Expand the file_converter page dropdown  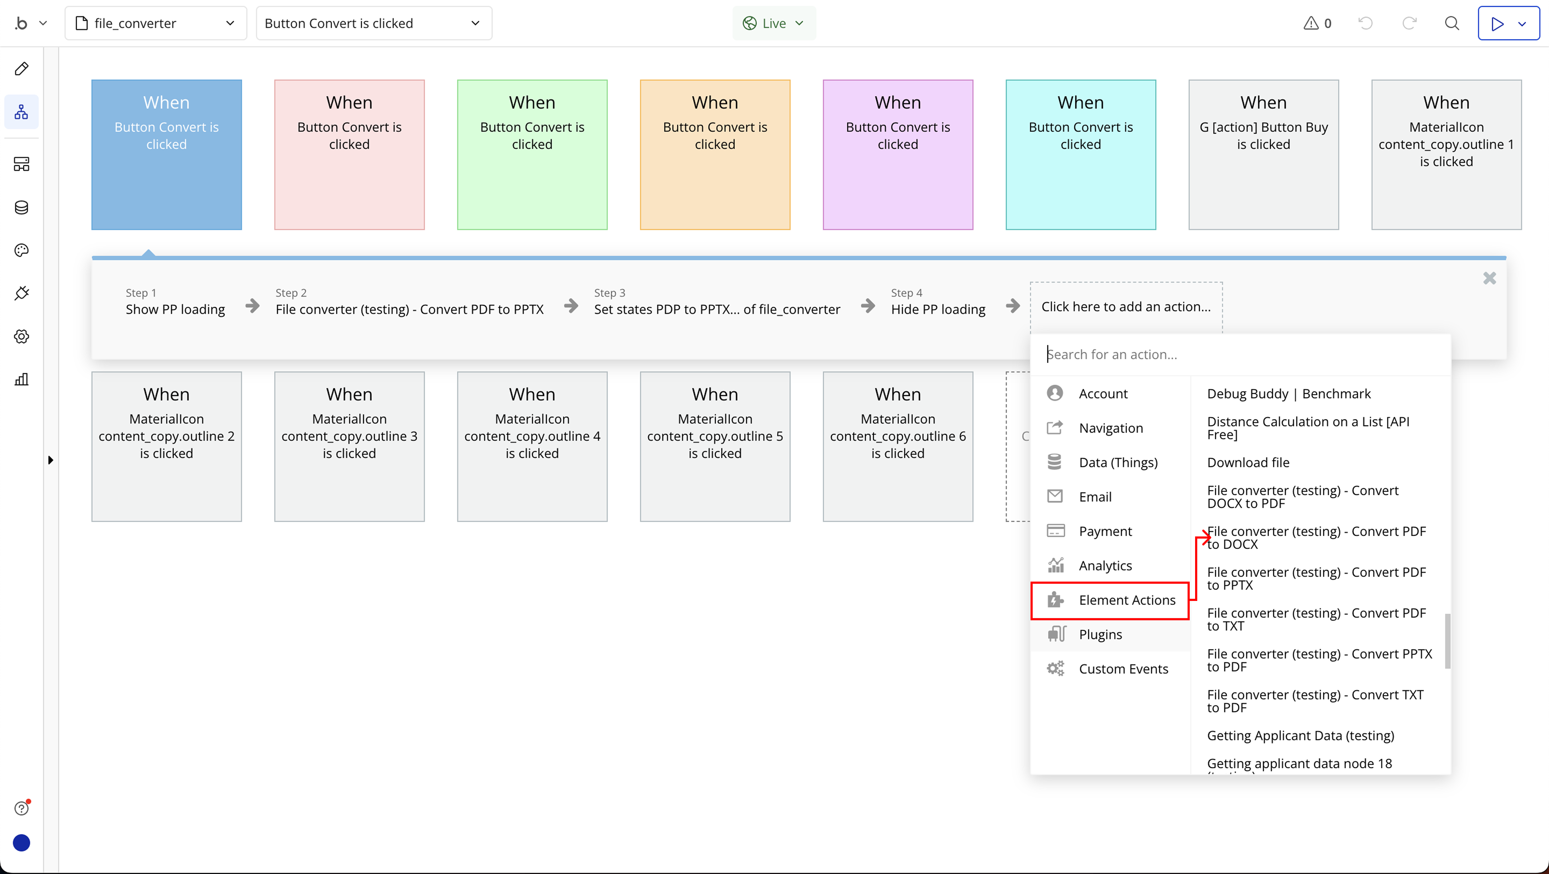coord(155,23)
